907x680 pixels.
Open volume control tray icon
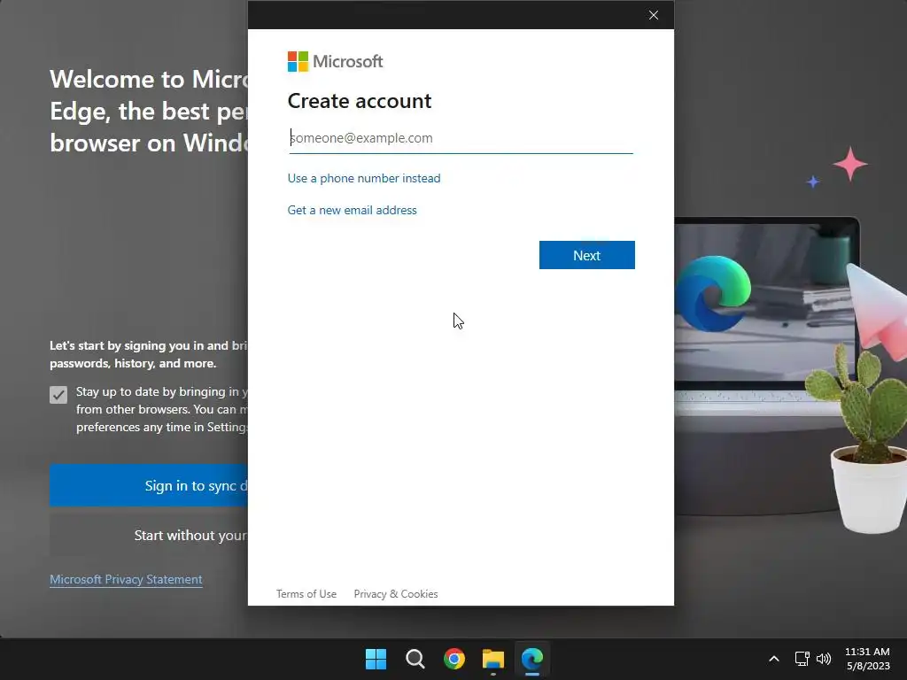(x=824, y=659)
